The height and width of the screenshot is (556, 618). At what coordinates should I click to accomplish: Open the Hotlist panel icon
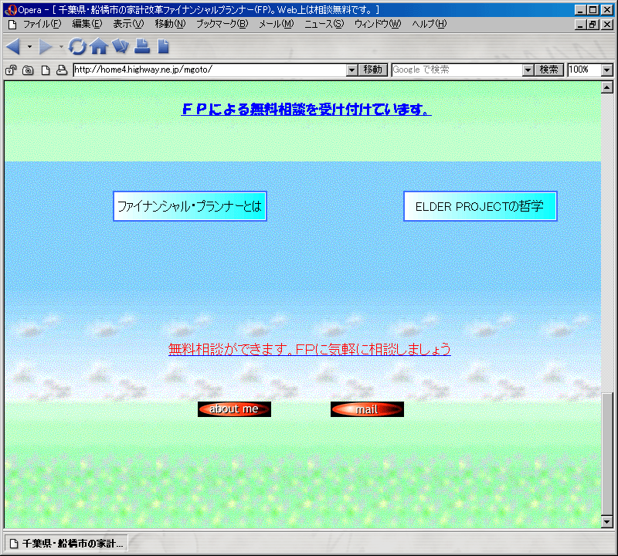click(x=121, y=46)
